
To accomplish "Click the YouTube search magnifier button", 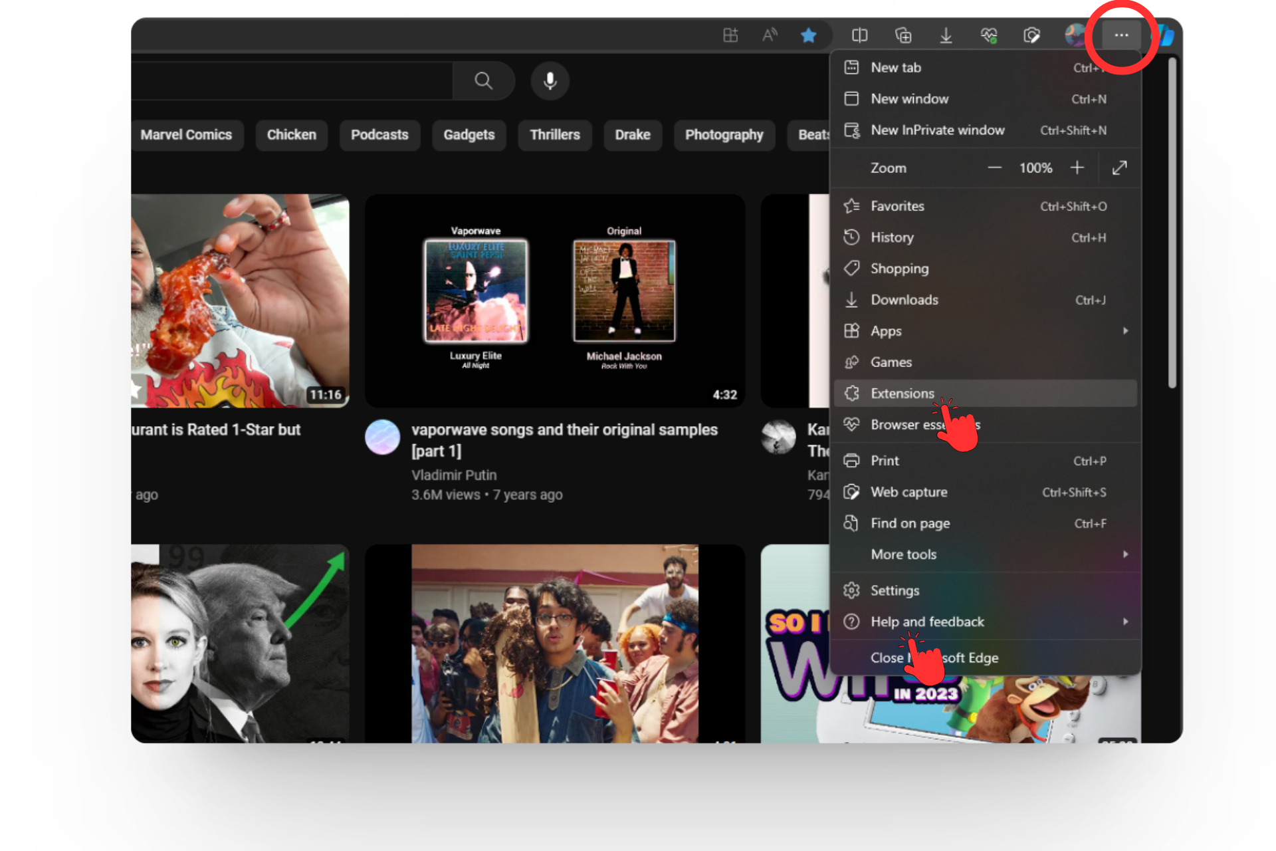I will [x=483, y=81].
